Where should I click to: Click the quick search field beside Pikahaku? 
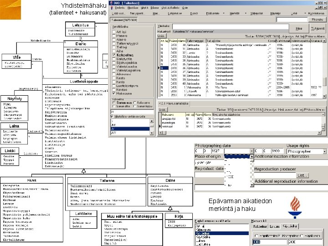pos(292,20)
